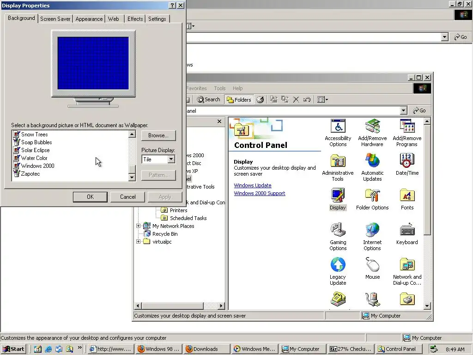Open Internet Options icon
The image size is (473, 355).
point(372,237)
